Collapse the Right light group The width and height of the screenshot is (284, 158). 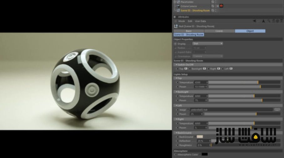176,119
